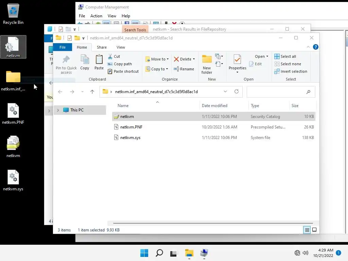Click Invert selection in ribbon
Image resolution: width=348 pixels, height=261 pixels.
point(291,71)
